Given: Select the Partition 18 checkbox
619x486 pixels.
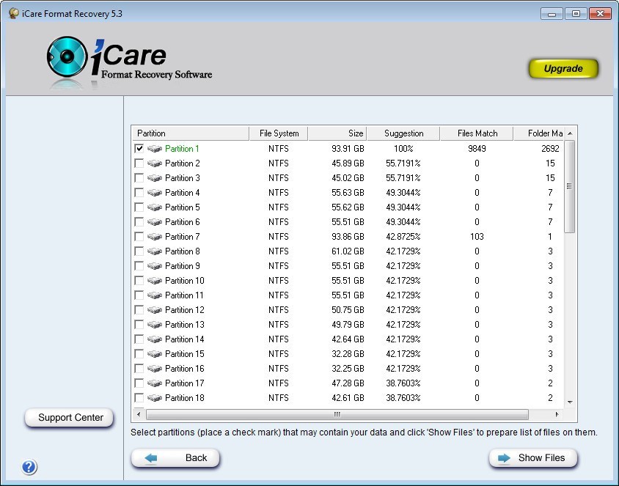Looking at the screenshot, I should tap(139, 397).
